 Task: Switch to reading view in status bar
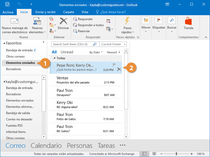coord(154,154)
